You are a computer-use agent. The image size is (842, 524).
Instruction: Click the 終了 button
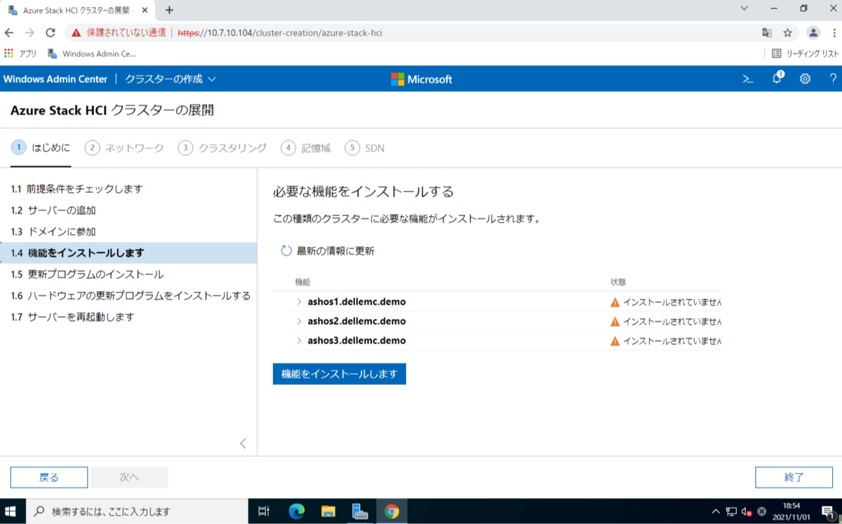tap(794, 478)
